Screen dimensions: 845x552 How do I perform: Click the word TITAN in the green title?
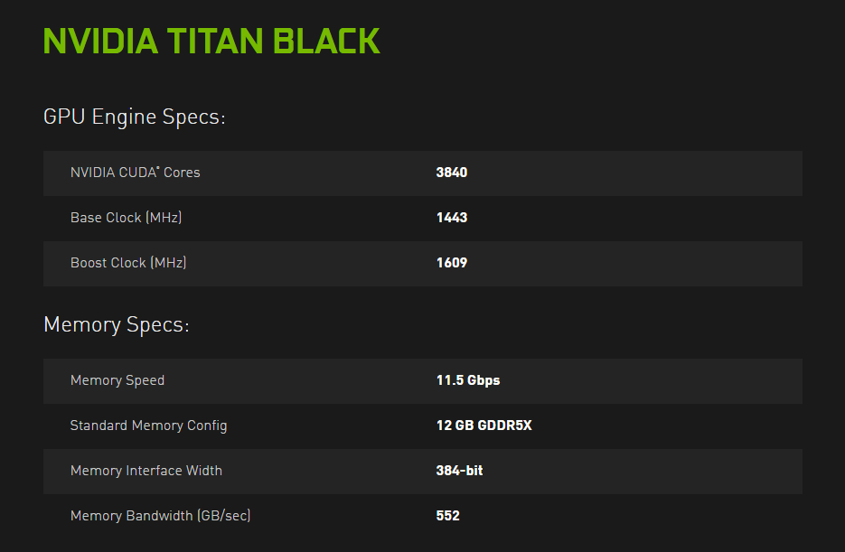pyautogui.click(x=215, y=42)
